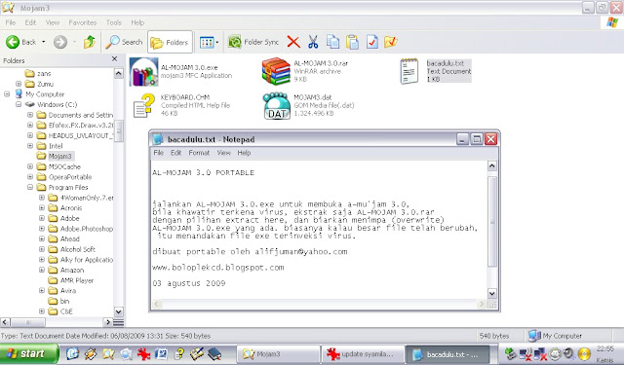Click folder tree scroll up arrow
This screenshot has height=365, width=624.
coord(119,73)
